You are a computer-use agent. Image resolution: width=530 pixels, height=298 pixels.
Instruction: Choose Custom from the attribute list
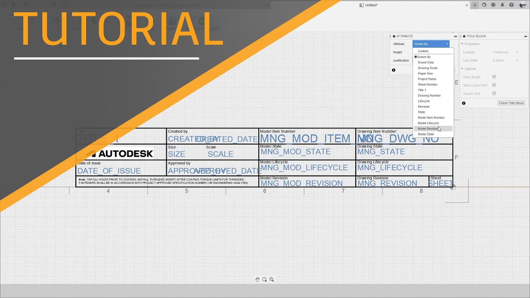[x=433, y=51]
